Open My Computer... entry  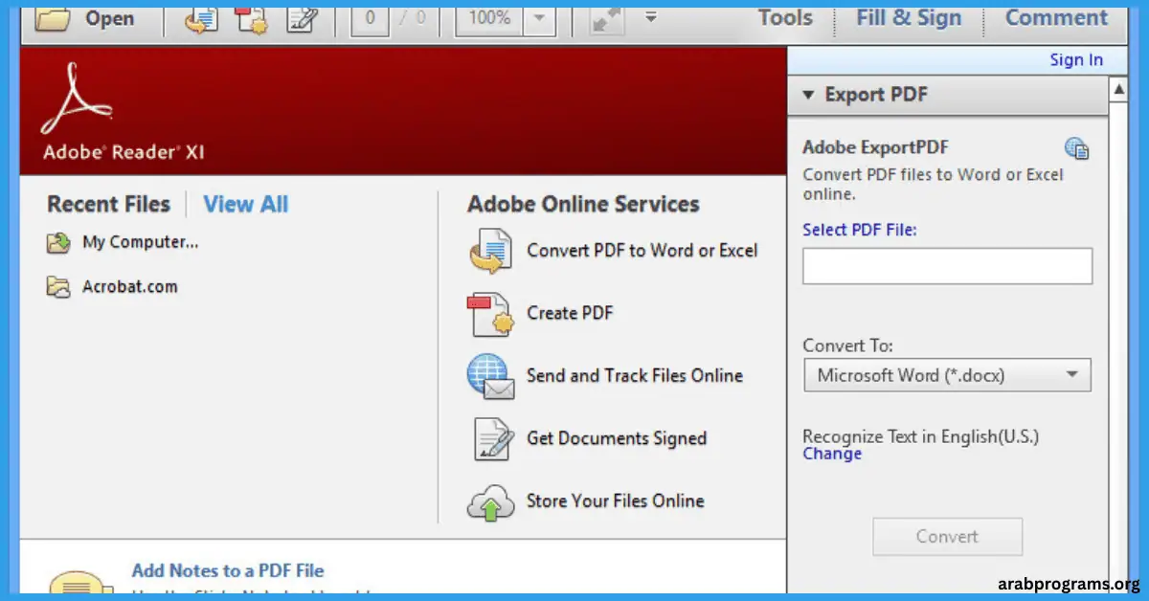pos(141,242)
